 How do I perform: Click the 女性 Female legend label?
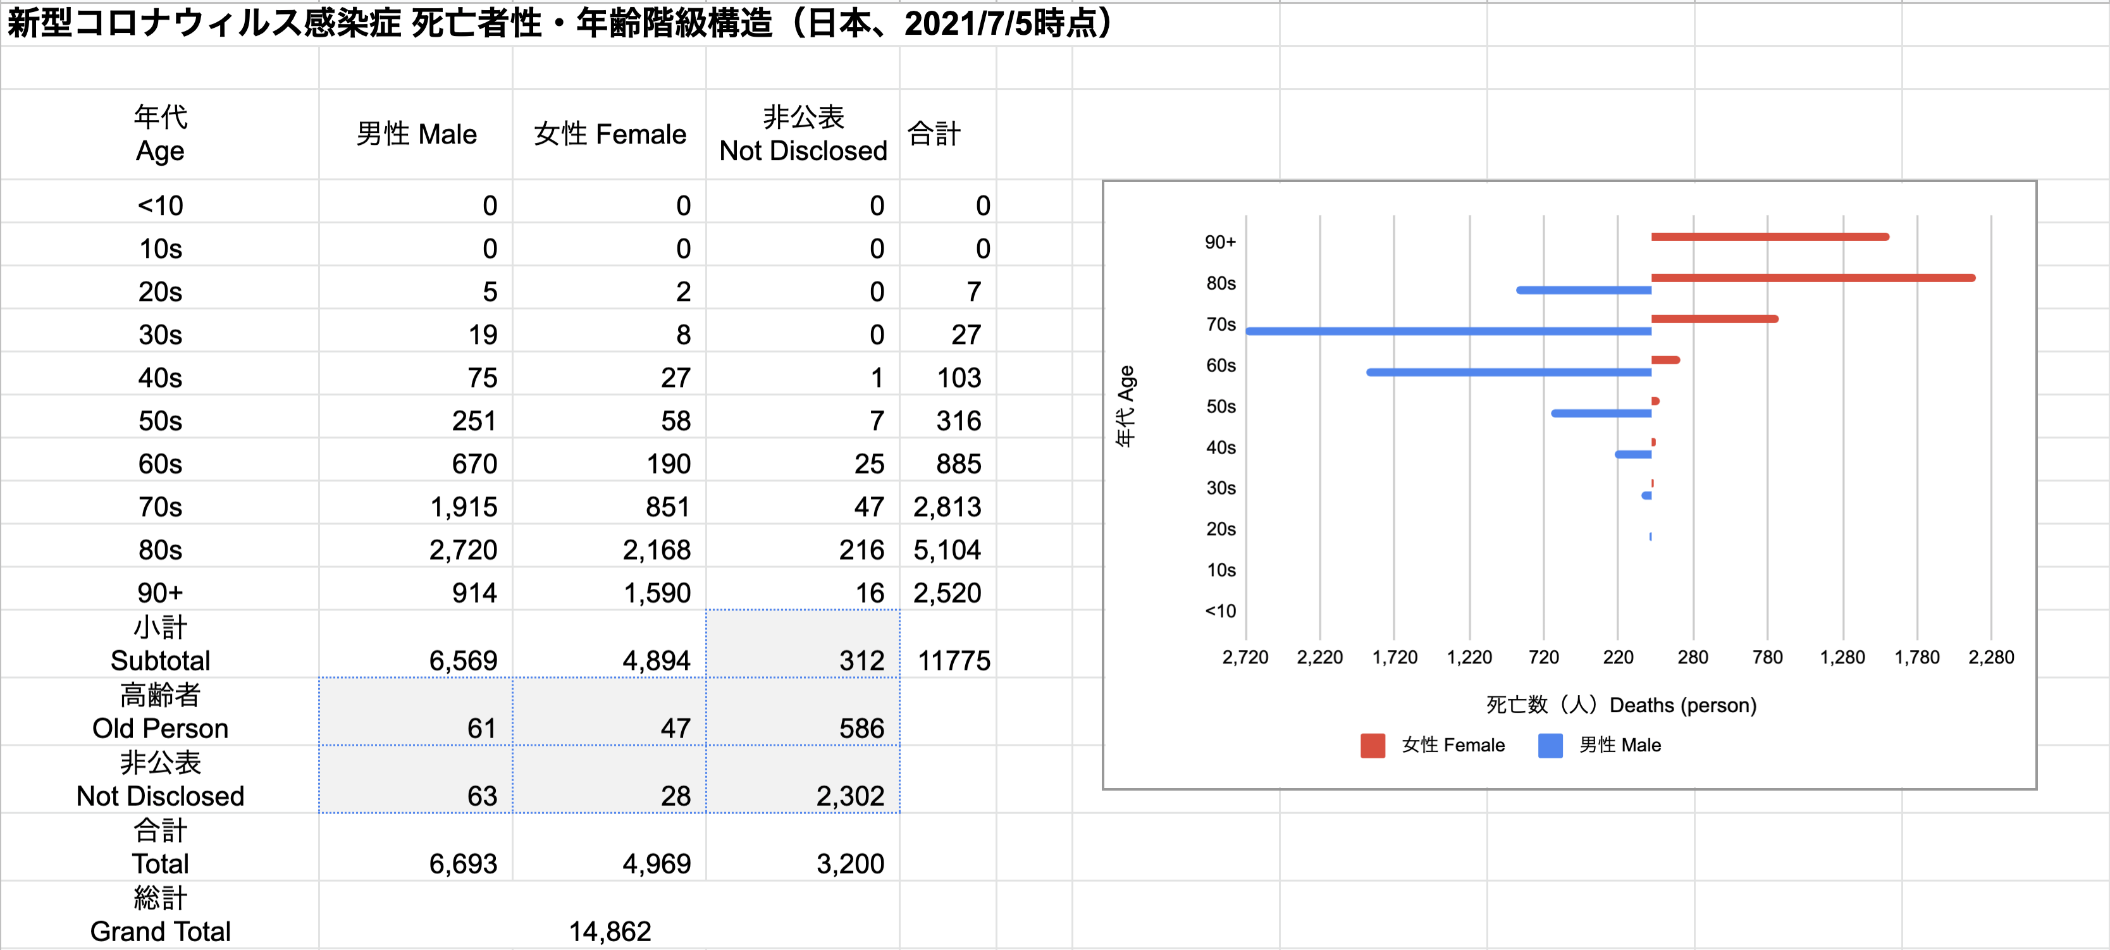pyautogui.click(x=1453, y=745)
